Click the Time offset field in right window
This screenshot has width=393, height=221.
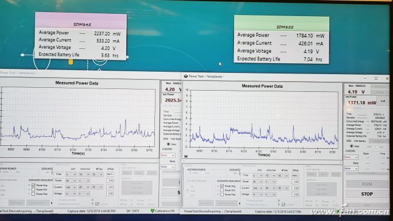point(295,175)
